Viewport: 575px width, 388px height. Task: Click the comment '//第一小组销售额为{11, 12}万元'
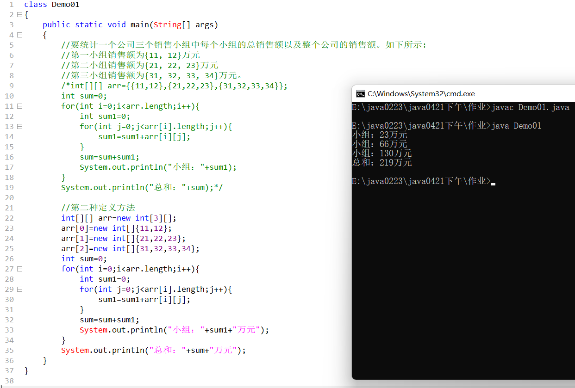[131, 55]
